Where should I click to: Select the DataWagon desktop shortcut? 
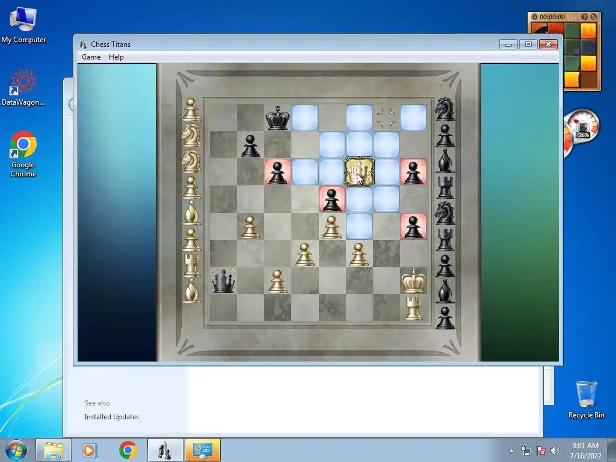pos(23,88)
